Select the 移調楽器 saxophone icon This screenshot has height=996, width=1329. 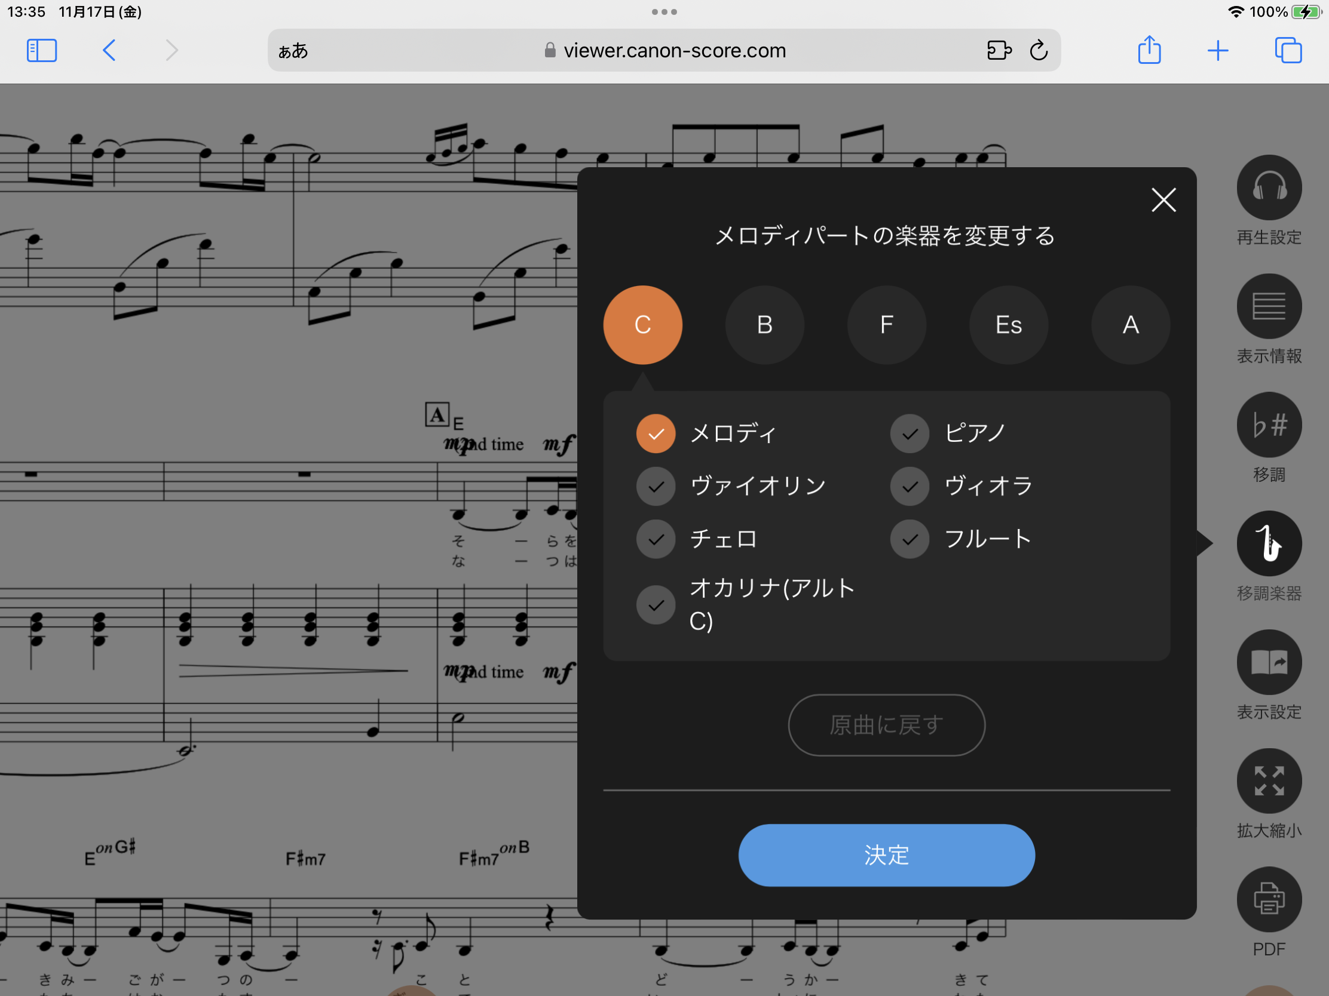click(x=1269, y=543)
